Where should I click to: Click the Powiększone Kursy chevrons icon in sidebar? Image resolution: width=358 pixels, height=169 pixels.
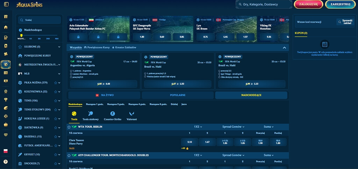[x=20, y=56]
